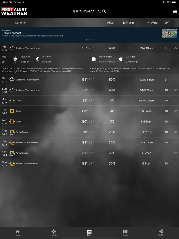
Task: Tap Thursday 8/22 partly cloudy icon
Action: coord(12,132)
